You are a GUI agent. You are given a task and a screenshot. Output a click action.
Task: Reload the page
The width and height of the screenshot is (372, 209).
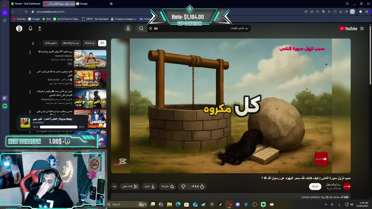pos(26,12)
